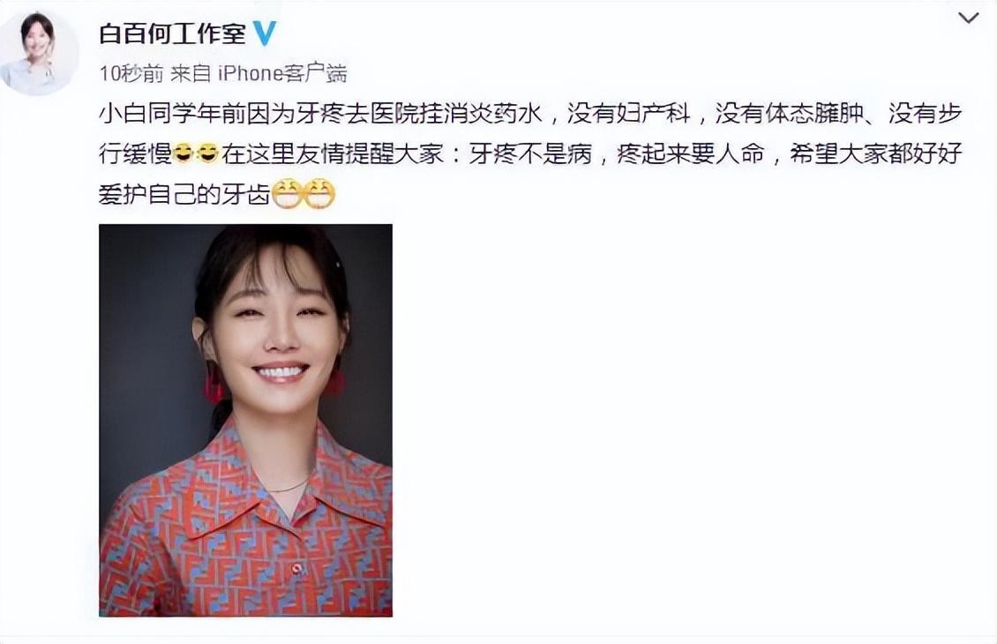
Task: Click first grinning emoji after 牙齿
Action: pos(288,194)
